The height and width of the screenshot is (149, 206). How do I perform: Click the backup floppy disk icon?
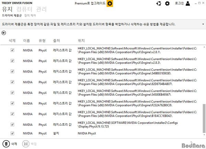coord(26,144)
